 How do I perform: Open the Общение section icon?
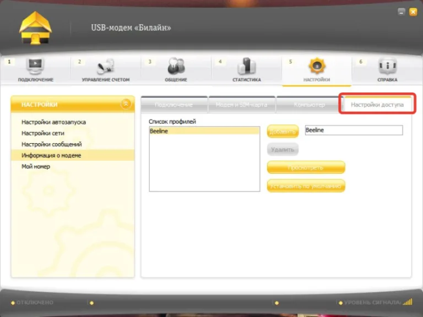[176, 66]
